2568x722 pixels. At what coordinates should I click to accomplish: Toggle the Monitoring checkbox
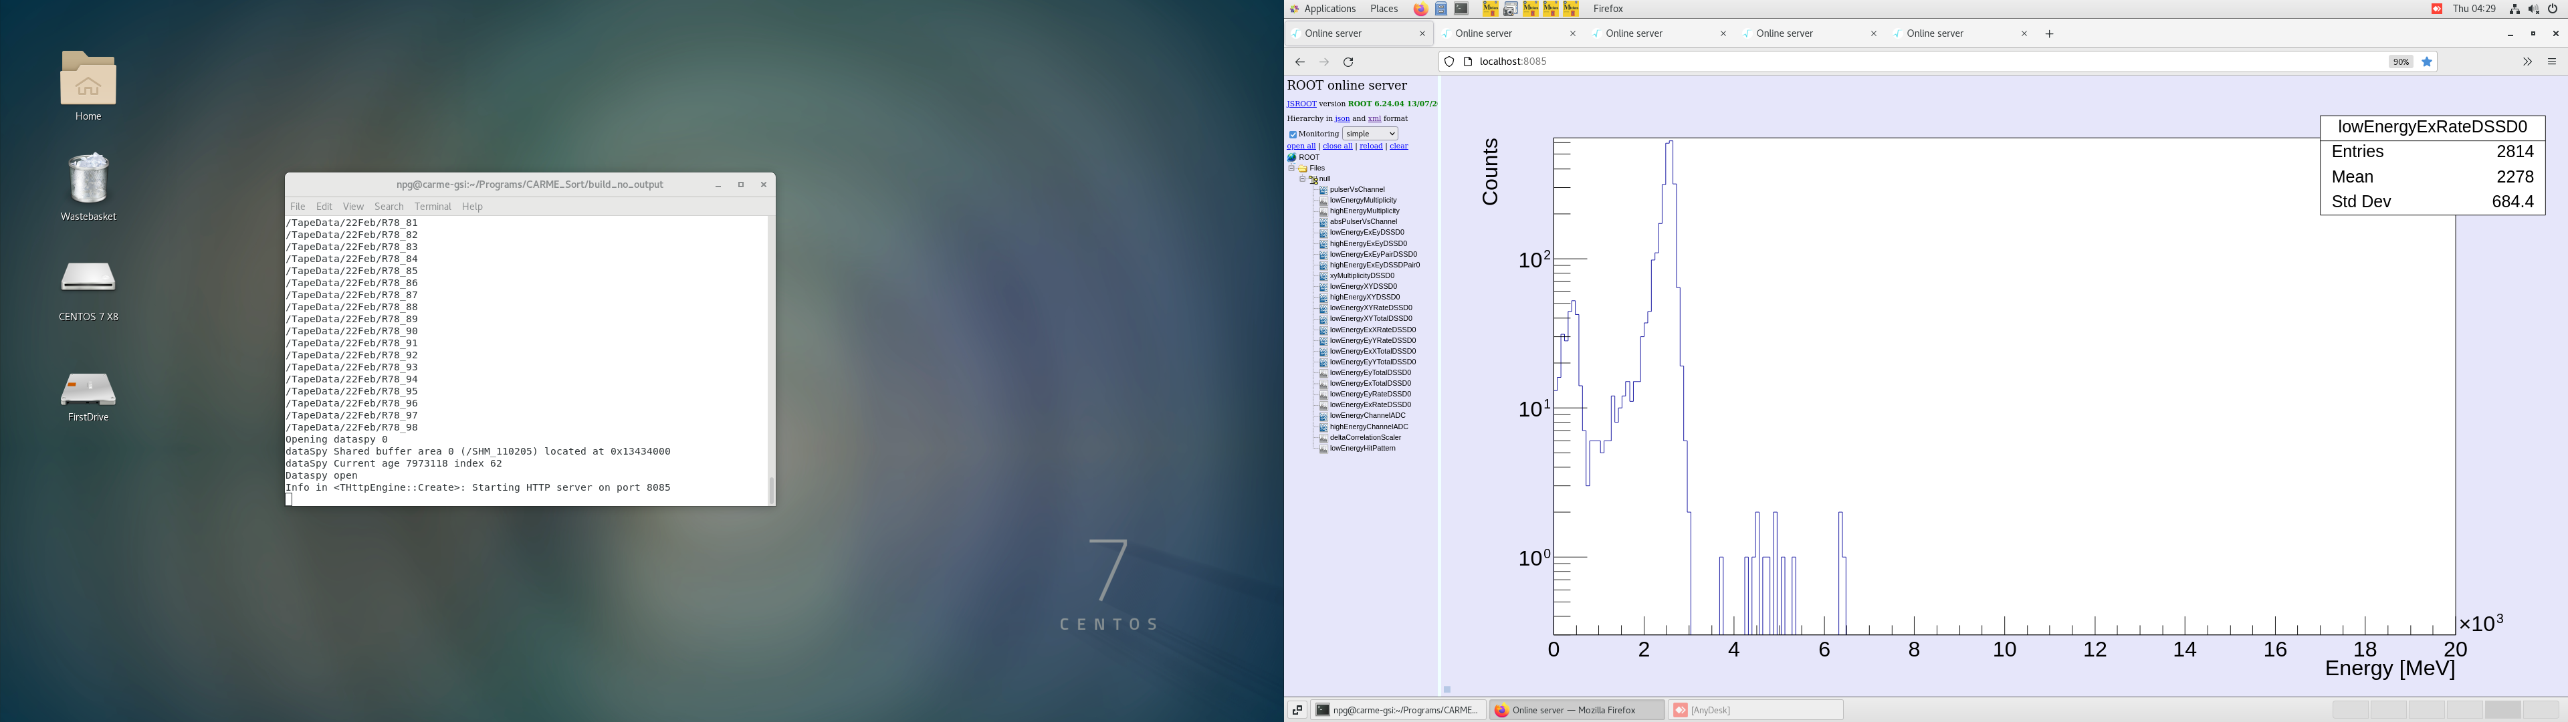pos(1293,134)
